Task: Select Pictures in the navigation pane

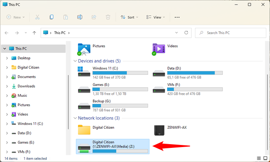Action: pos(24,105)
